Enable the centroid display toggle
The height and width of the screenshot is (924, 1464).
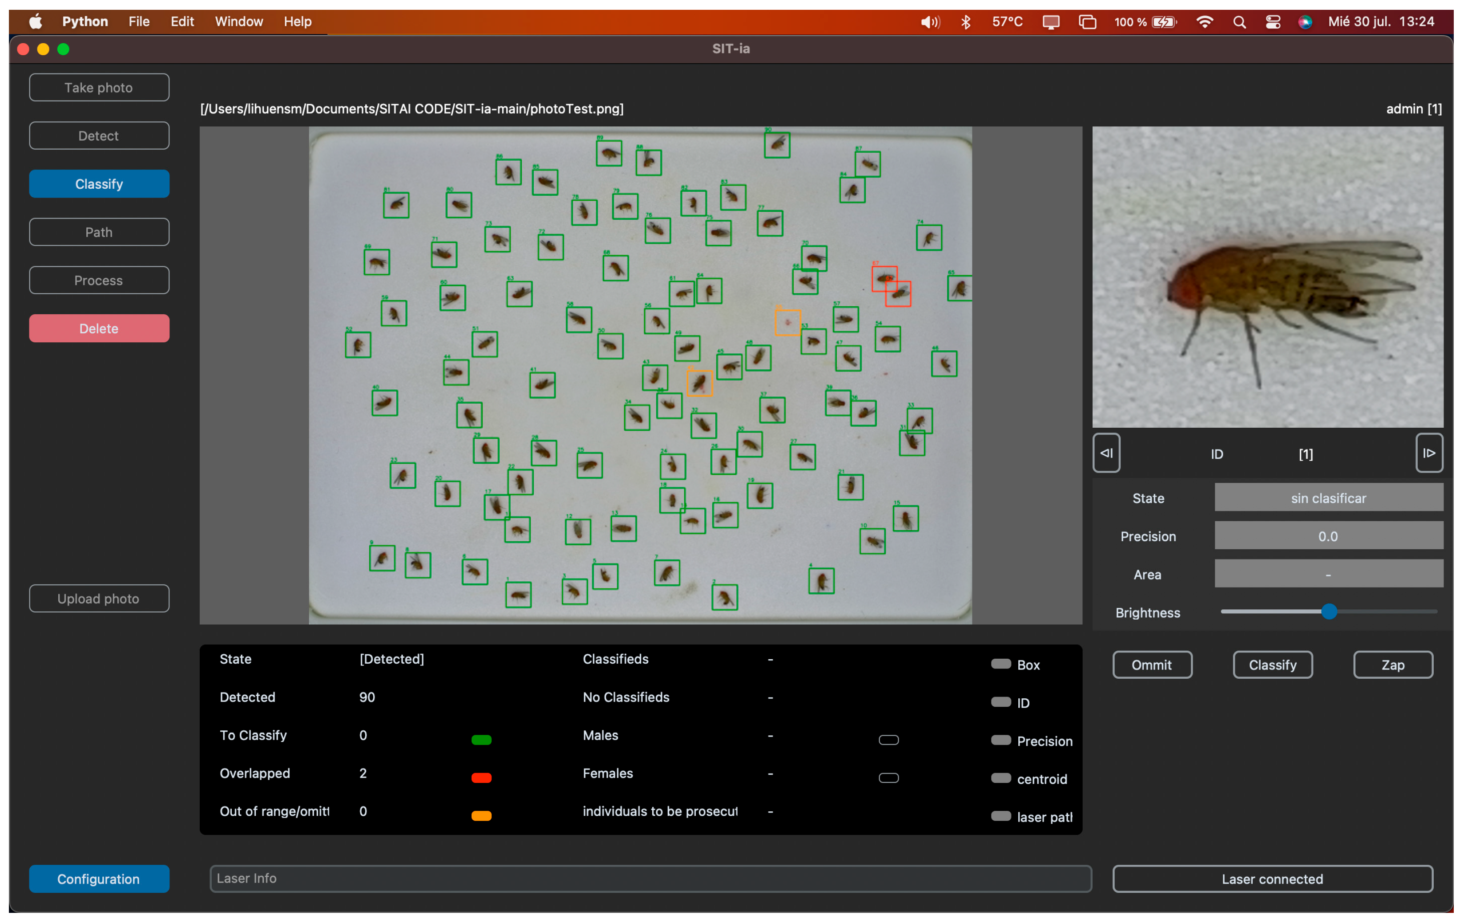coord(1001,778)
